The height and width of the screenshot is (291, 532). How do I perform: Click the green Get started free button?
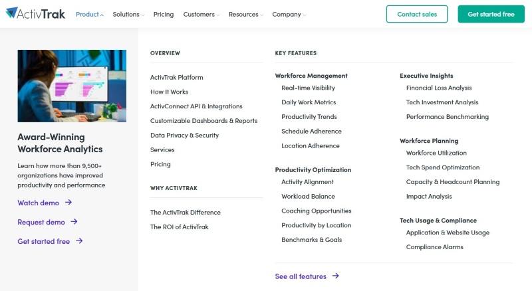[x=491, y=14]
